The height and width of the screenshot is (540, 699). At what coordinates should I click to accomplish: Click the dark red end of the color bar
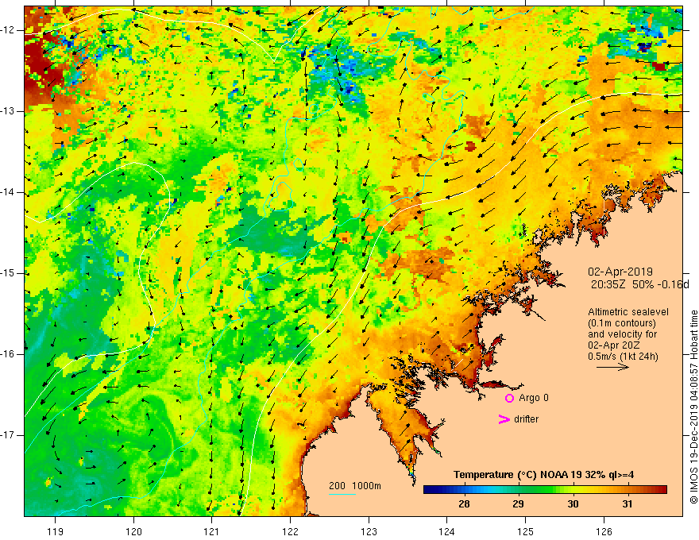(x=662, y=490)
